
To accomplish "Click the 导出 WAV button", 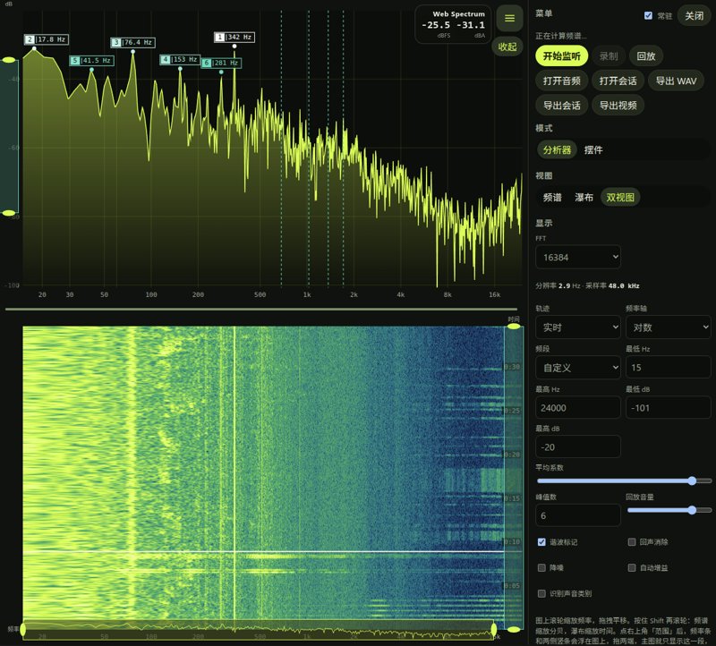I will pos(676,81).
